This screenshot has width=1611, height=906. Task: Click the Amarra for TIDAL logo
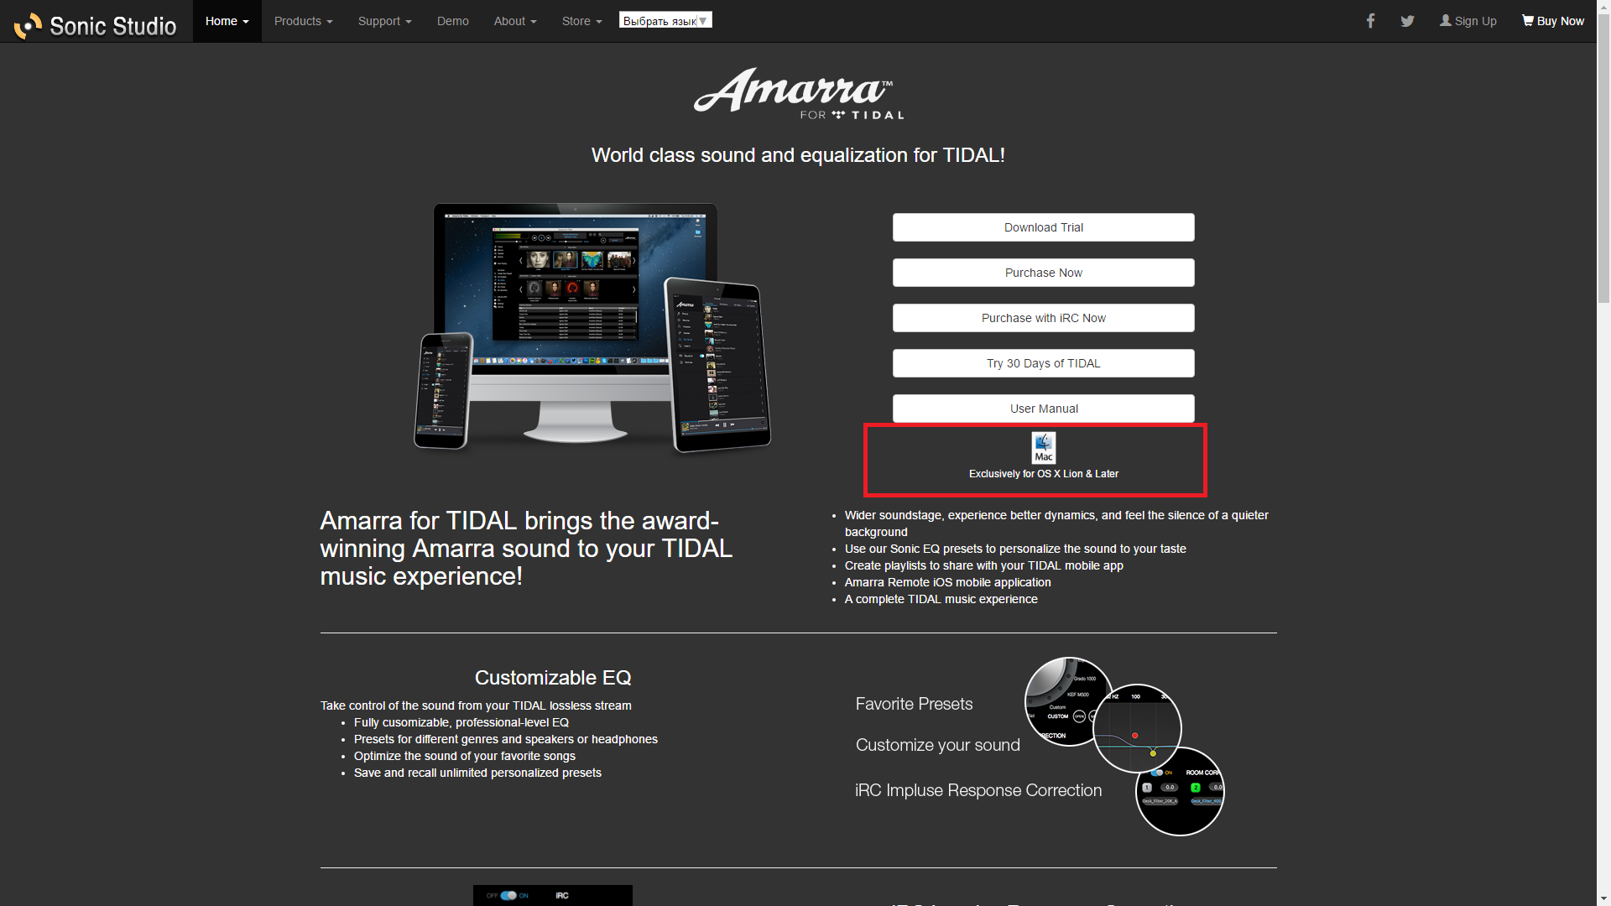(799, 93)
